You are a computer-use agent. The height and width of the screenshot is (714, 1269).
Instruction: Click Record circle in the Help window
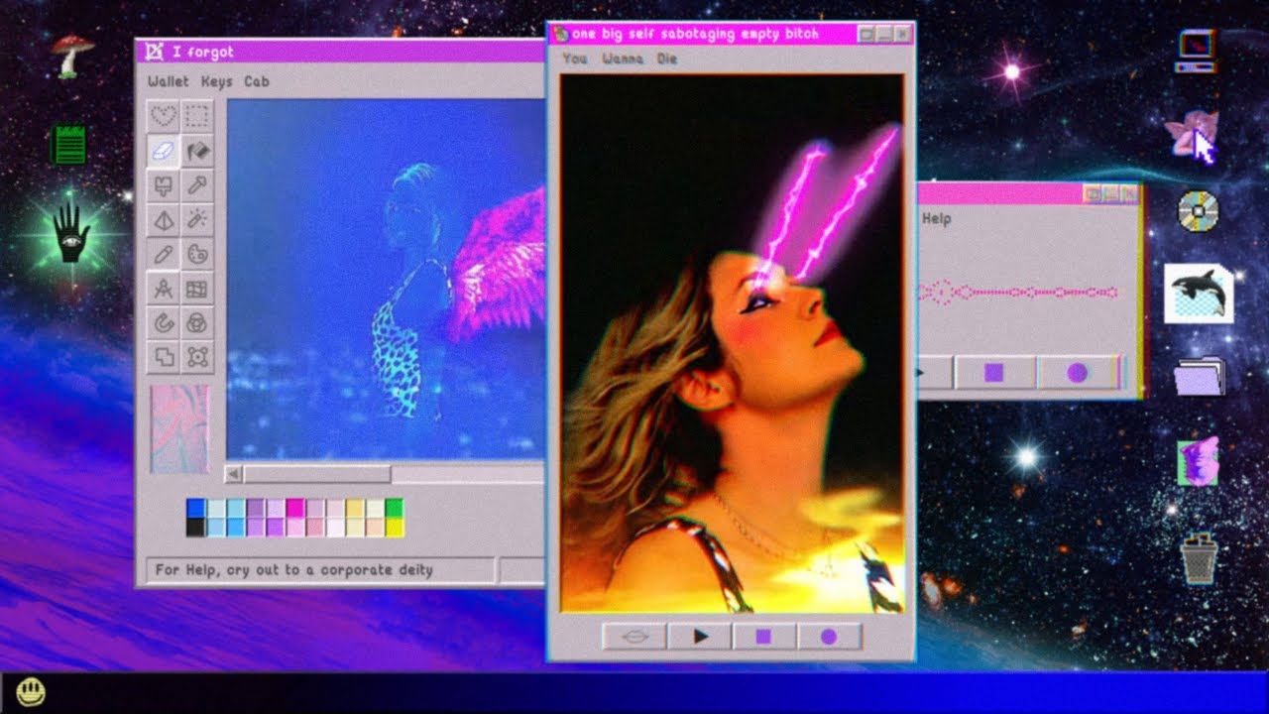click(x=1077, y=373)
